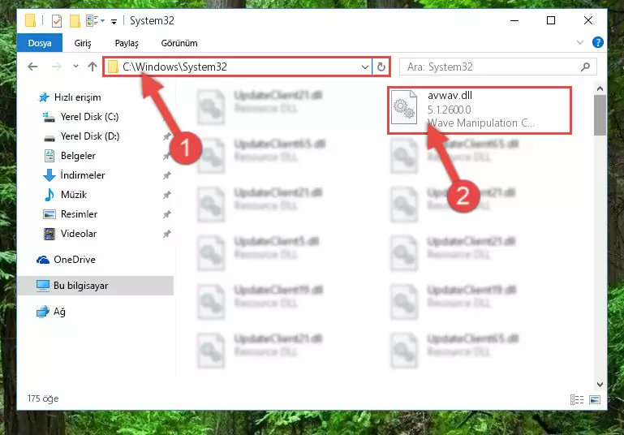The height and width of the screenshot is (435, 624).
Task: Click the Properties quick access icon
Action: pyautogui.click(x=57, y=21)
